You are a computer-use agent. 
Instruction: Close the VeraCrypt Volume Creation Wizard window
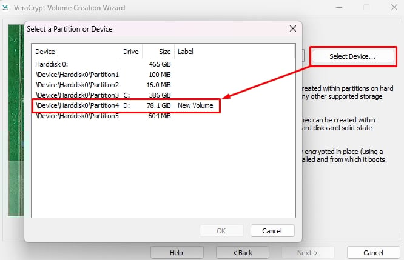pyautogui.click(x=394, y=7)
